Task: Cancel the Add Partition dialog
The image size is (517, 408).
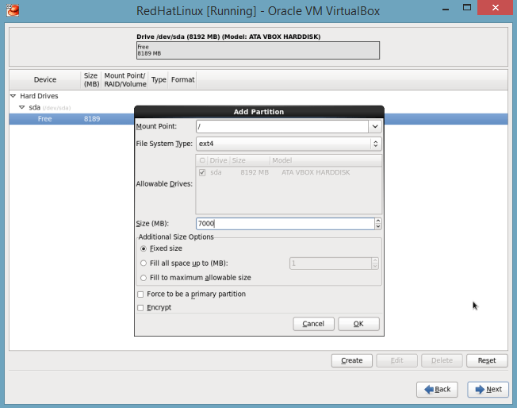Action: 313,324
